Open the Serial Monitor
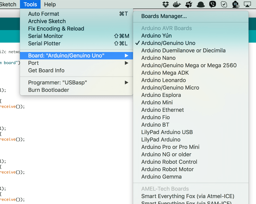Image resolution: width=256 pixels, height=204 pixels. pos(76,36)
